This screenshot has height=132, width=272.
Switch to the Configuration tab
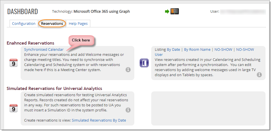24,24
